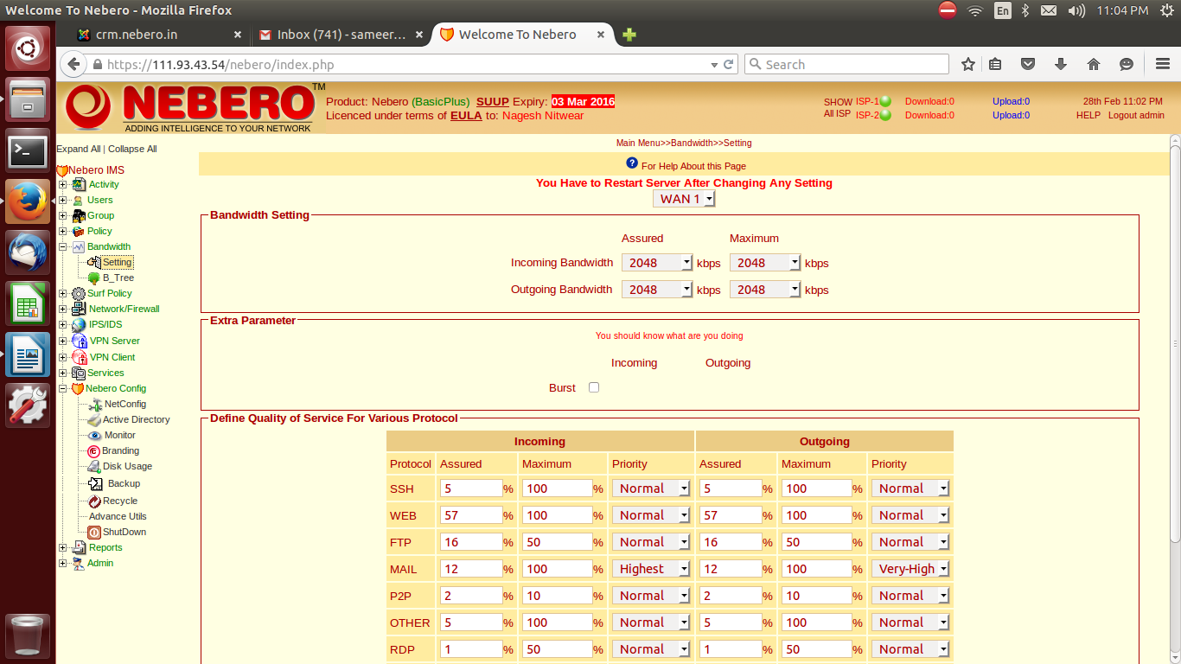Click the Expand All link

click(x=79, y=149)
